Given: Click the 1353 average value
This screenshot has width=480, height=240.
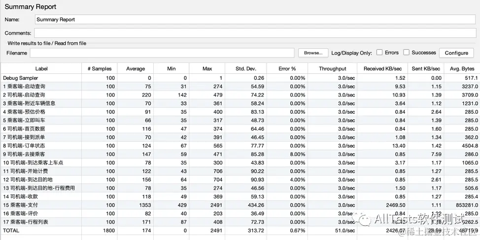Looking at the screenshot, I should click(x=146, y=205).
